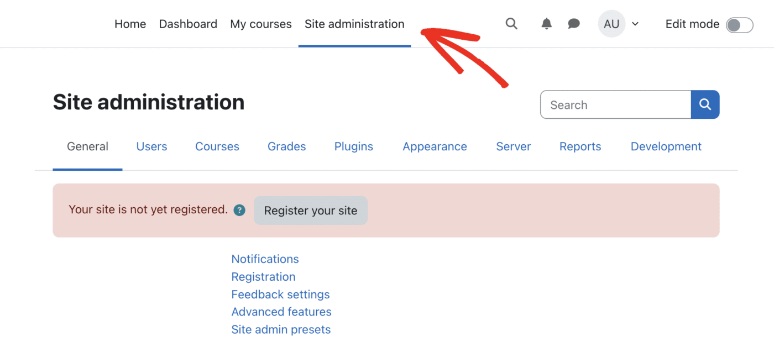
Task: Go to the Dashboard menu item
Action: point(188,24)
